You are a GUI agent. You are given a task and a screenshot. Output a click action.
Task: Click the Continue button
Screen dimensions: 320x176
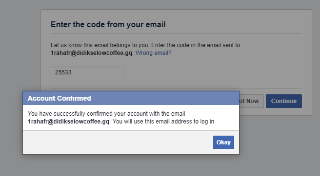coord(284,101)
